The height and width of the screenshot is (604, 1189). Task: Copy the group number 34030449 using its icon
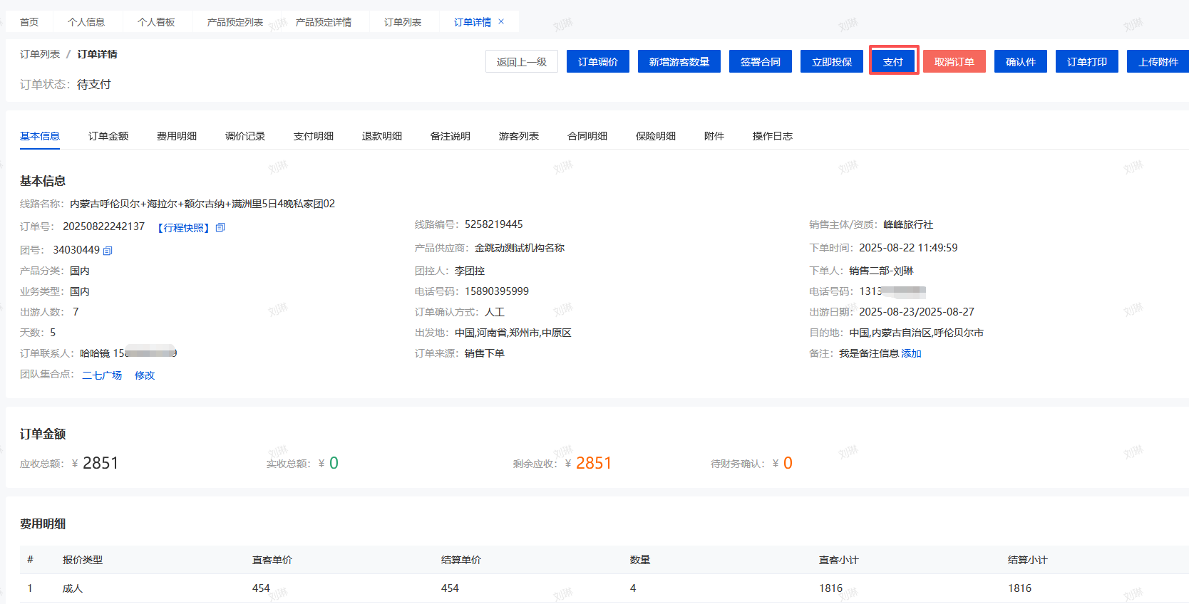click(x=108, y=251)
